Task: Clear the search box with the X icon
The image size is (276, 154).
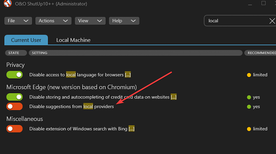Action: (272, 21)
